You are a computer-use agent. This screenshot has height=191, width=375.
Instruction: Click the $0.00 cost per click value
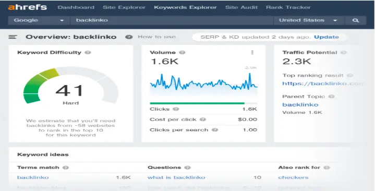click(248, 119)
